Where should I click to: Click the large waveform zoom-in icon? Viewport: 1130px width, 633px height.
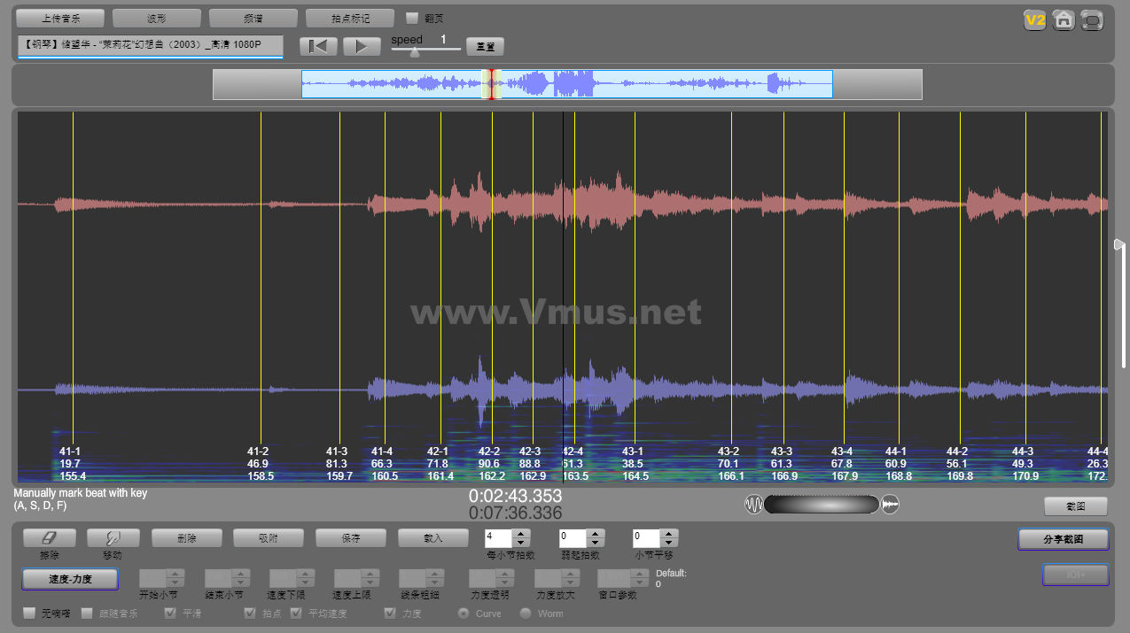tap(891, 505)
